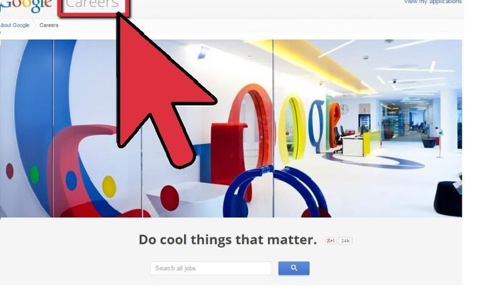Viewport: 492px width, 291px height.
Task: Click the blue magnifying glass search button
Action: [294, 268]
